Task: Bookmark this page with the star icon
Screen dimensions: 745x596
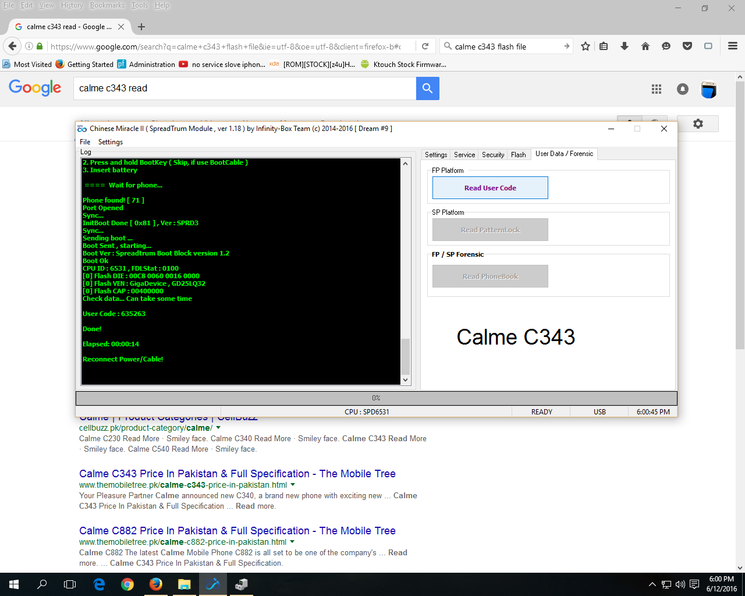Action: (586, 47)
